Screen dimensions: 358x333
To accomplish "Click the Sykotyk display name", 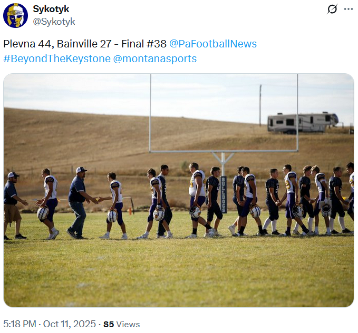I will (51, 9).
